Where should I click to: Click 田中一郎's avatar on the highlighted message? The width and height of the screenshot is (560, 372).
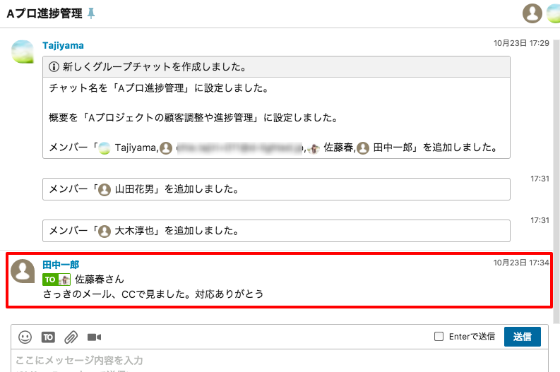pyautogui.click(x=23, y=271)
